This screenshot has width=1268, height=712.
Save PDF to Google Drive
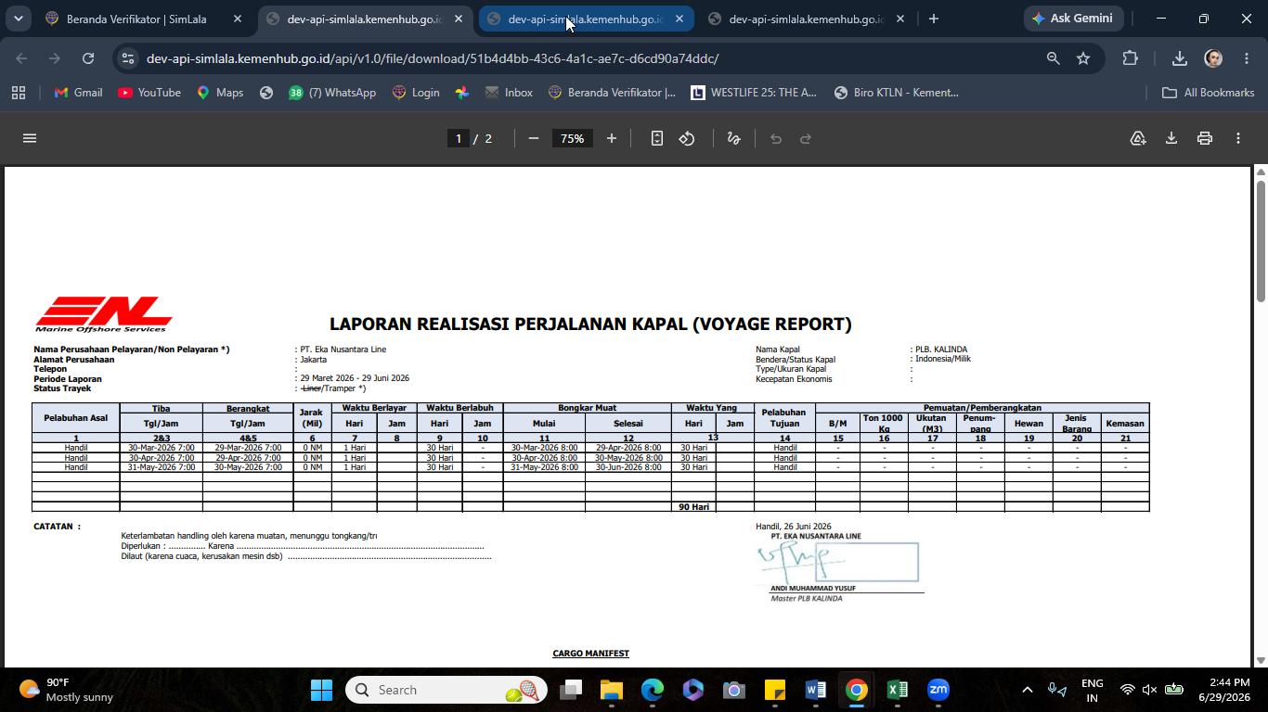(x=1138, y=138)
